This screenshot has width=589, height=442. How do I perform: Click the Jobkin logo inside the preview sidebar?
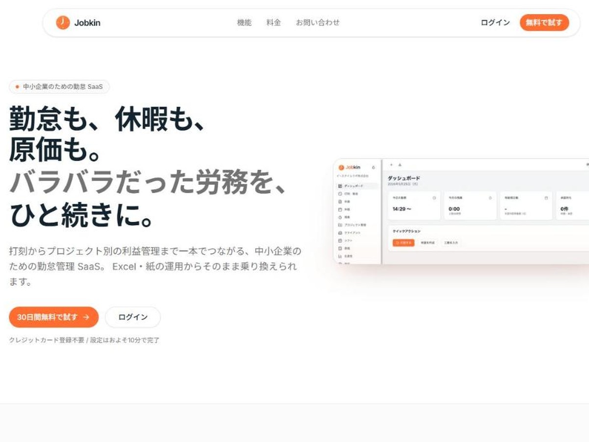pyautogui.click(x=349, y=167)
